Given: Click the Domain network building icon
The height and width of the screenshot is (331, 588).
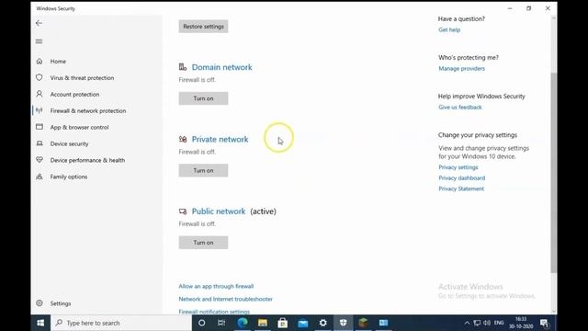Looking at the screenshot, I should (183, 67).
